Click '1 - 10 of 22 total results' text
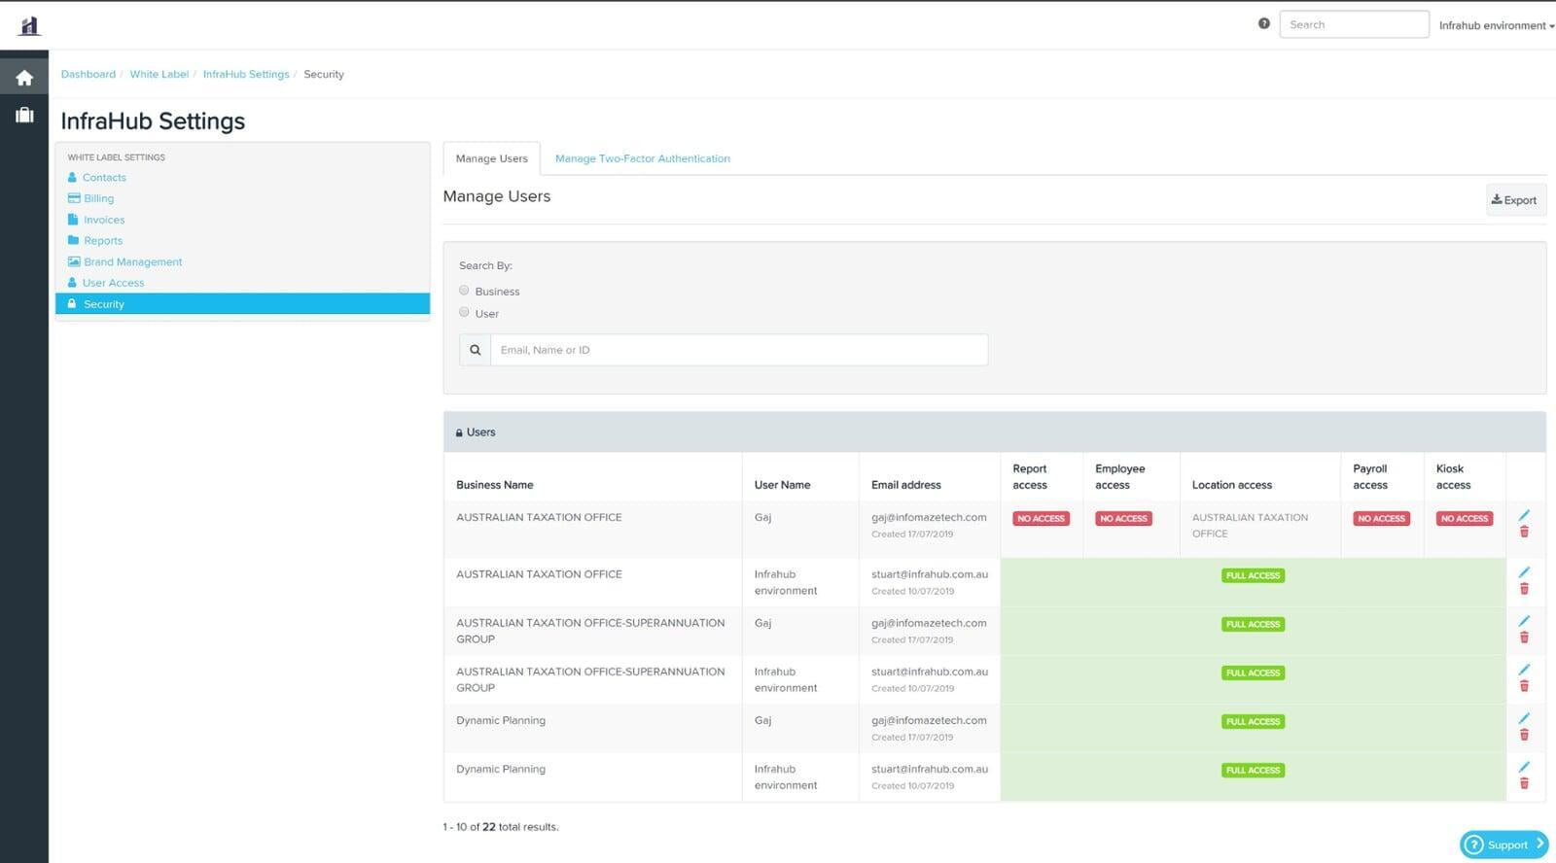The width and height of the screenshot is (1556, 863). coord(501,827)
